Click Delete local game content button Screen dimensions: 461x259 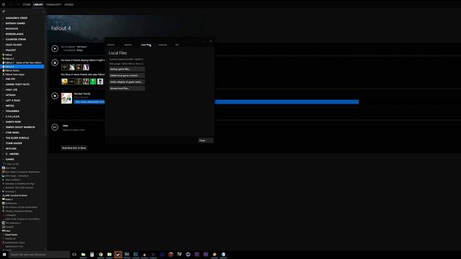(x=127, y=76)
